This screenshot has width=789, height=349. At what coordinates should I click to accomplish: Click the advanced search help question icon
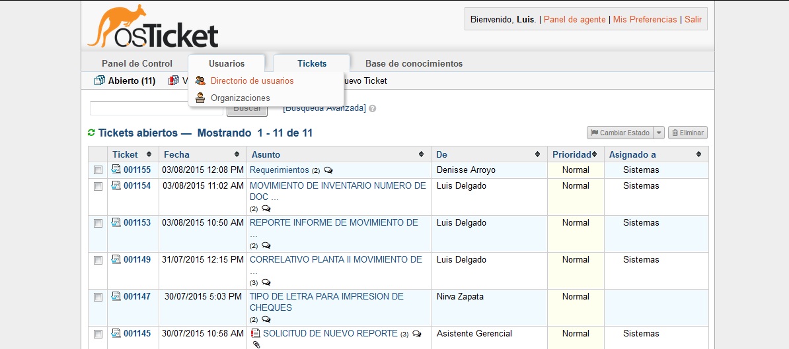pos(372,108)
